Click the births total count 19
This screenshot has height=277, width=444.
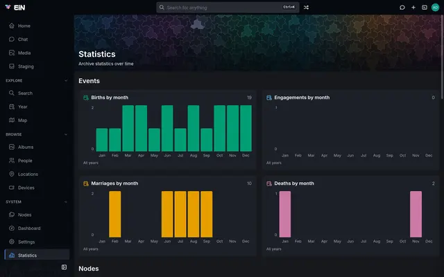pyautogui.click(x=249, y=98)
